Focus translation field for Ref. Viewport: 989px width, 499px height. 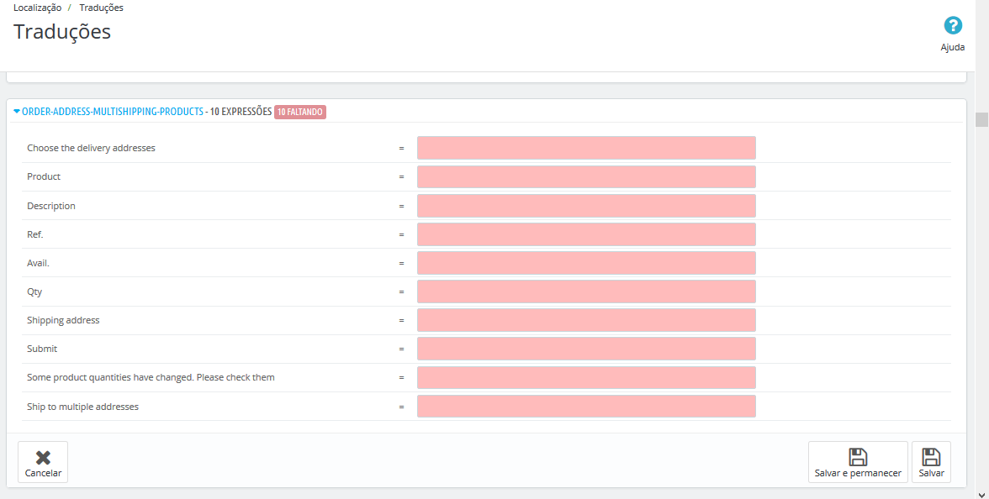click(x=586, y=234)
